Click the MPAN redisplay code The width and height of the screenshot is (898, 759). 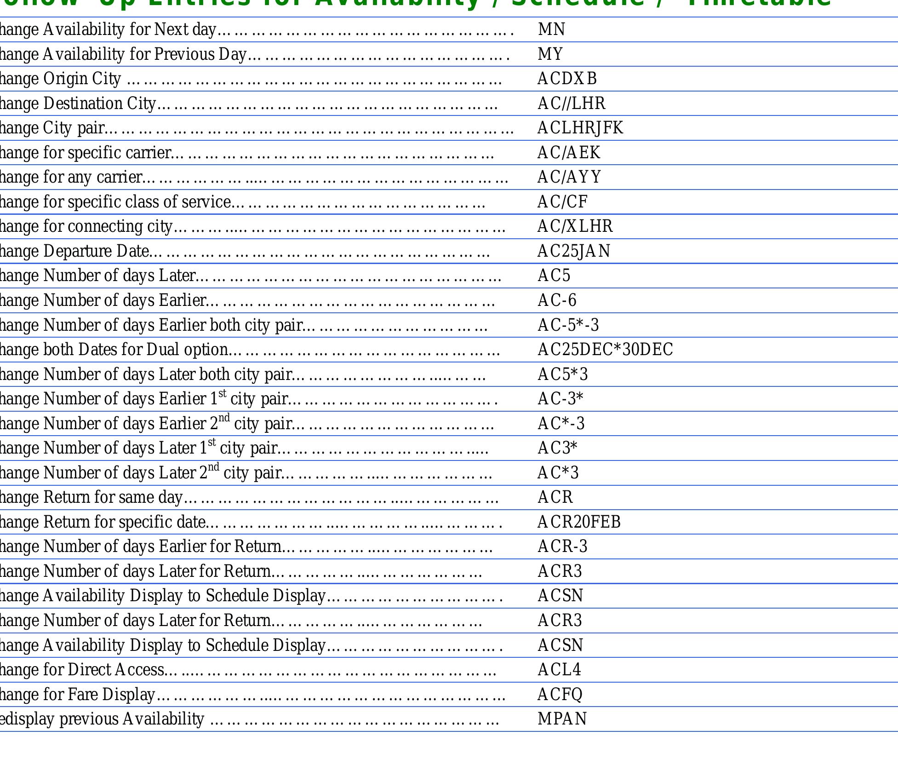point(562,719)
